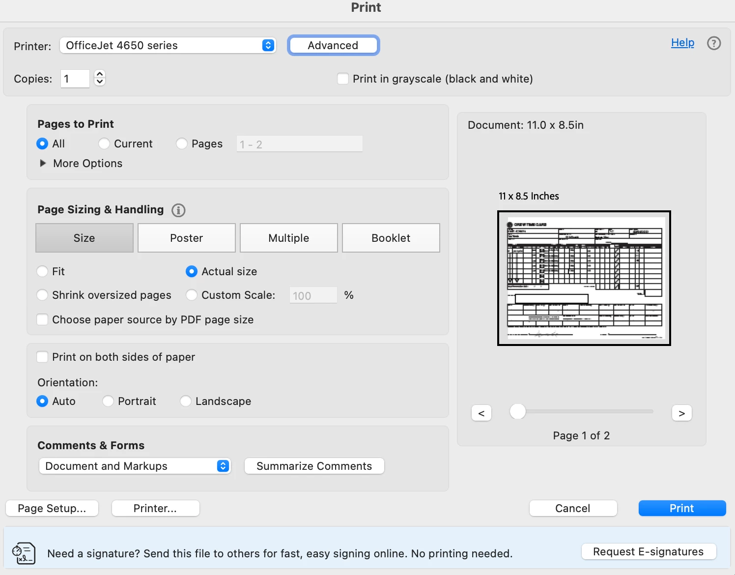Viewport: 735px width, 575px height.
Task: Cancel the print dialog
Action: pyautogui.click(x=573, y=508)
